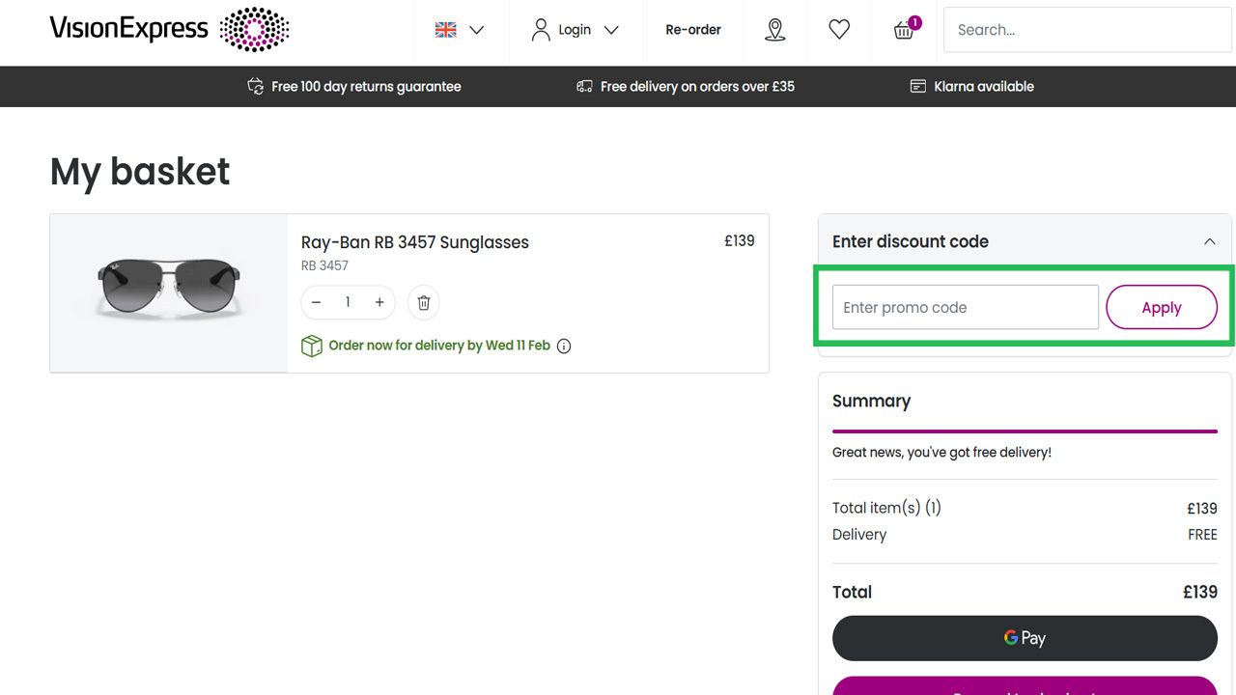Click the search box
Viewport: 1236px width, 695px height.
[x=1085, y=30]
